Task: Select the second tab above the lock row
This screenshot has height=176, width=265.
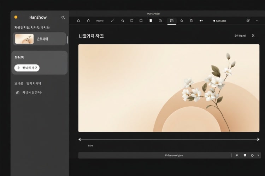Action: click(34, 83)
